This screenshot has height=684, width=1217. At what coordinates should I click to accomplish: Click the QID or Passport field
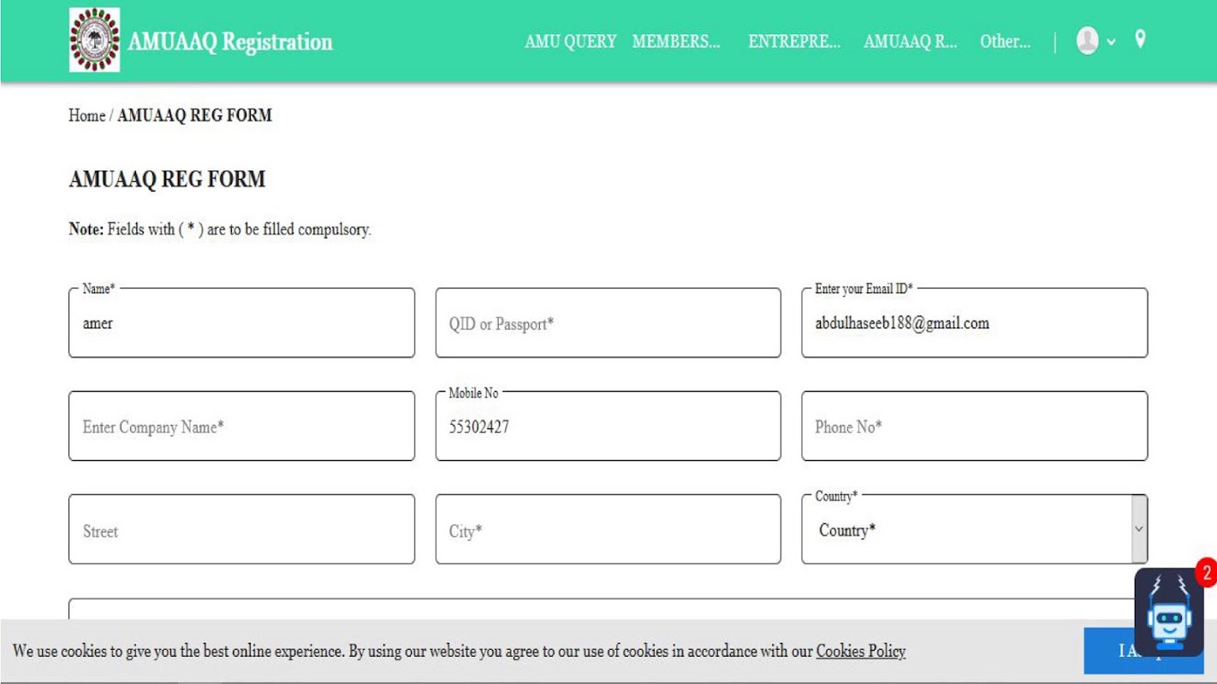point(608,323)
